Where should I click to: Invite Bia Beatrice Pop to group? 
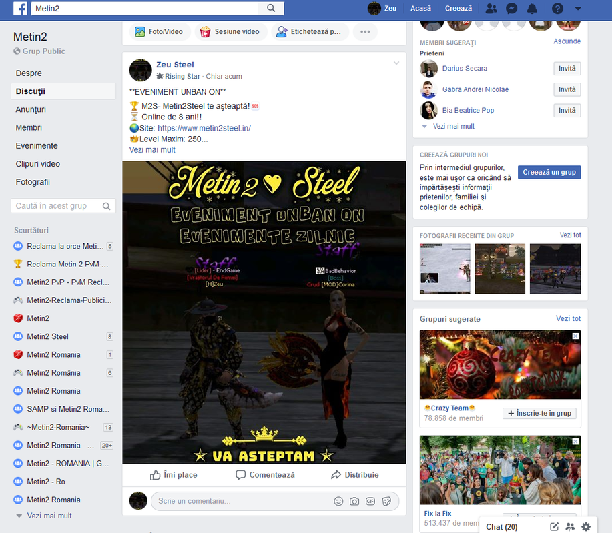[x=567, y=110]
